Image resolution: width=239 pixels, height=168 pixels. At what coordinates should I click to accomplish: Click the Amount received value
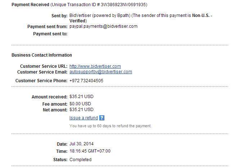point(81,97)
